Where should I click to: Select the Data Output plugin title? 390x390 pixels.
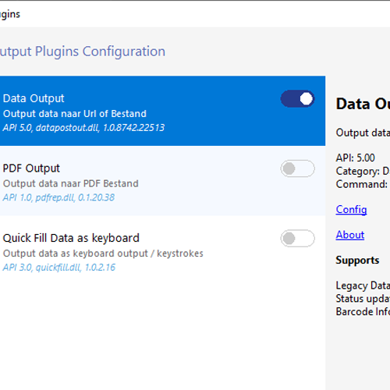coord(34,98)
